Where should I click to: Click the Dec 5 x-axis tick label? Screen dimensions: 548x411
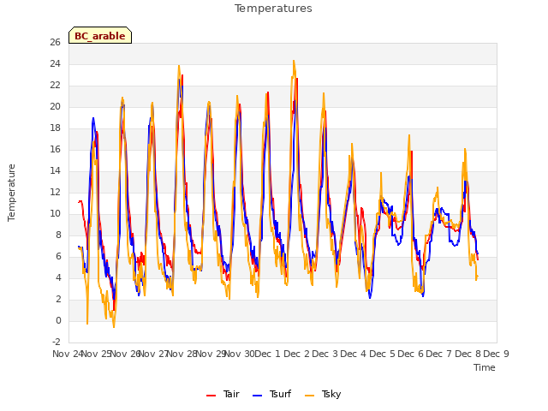coord(382,354)
